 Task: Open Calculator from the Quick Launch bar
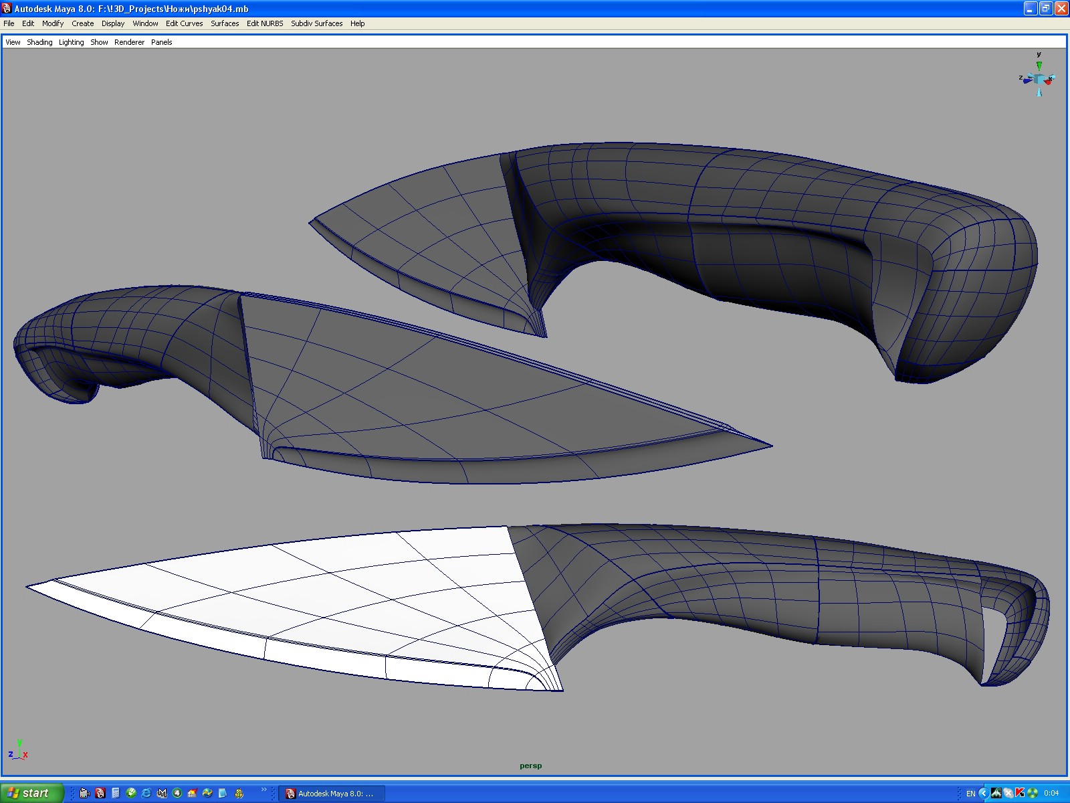coord(115,794)
